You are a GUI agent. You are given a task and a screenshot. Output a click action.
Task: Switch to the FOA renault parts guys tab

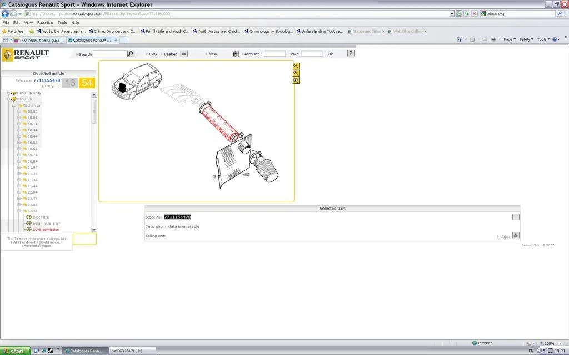[x=39, y=40]
